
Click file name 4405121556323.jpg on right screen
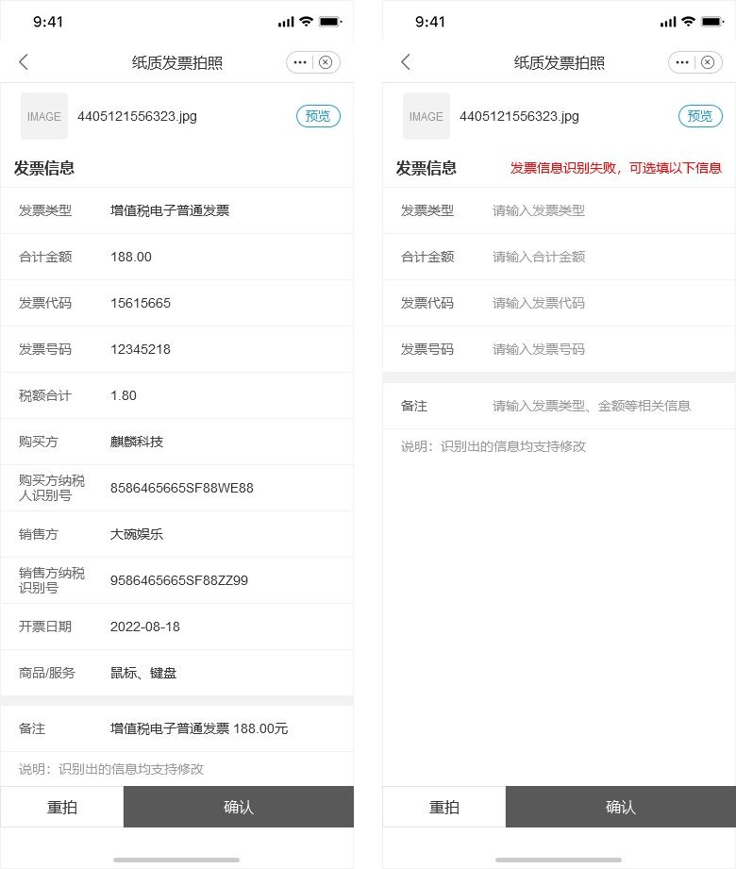click(519, 116)
